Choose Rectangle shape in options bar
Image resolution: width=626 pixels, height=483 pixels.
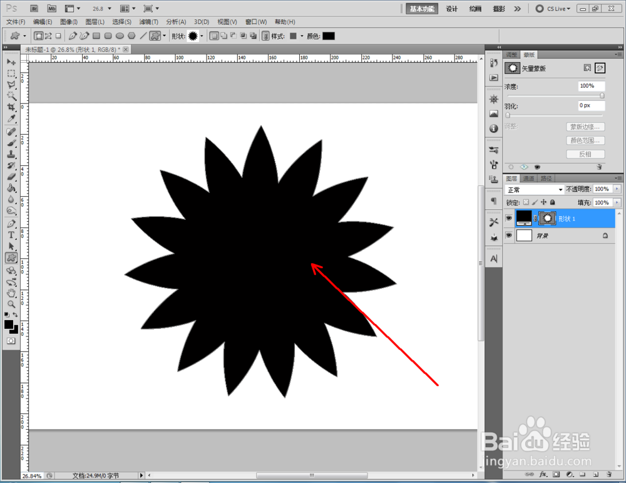[x=96, y=36]
